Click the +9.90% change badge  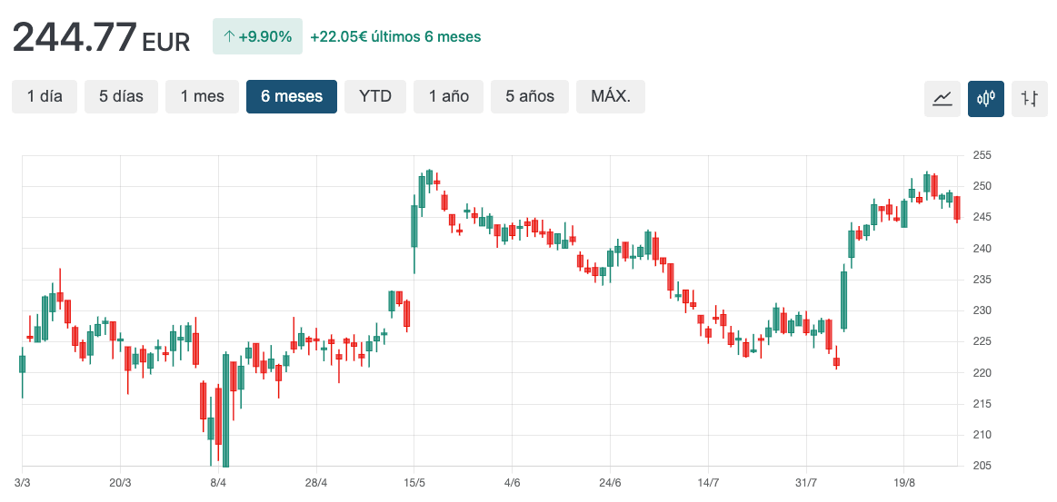pos(257,37)
